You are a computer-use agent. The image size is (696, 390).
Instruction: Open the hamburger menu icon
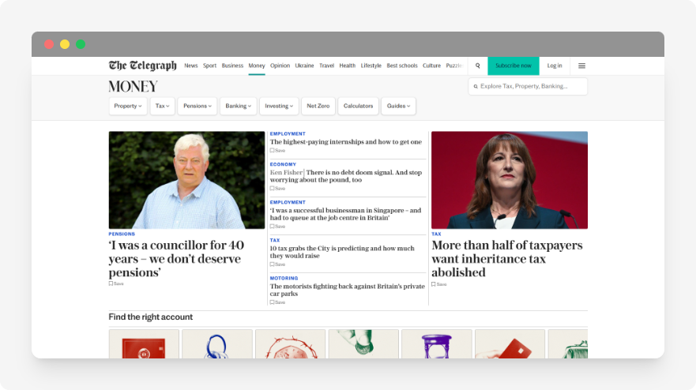[x=581, y=66]
